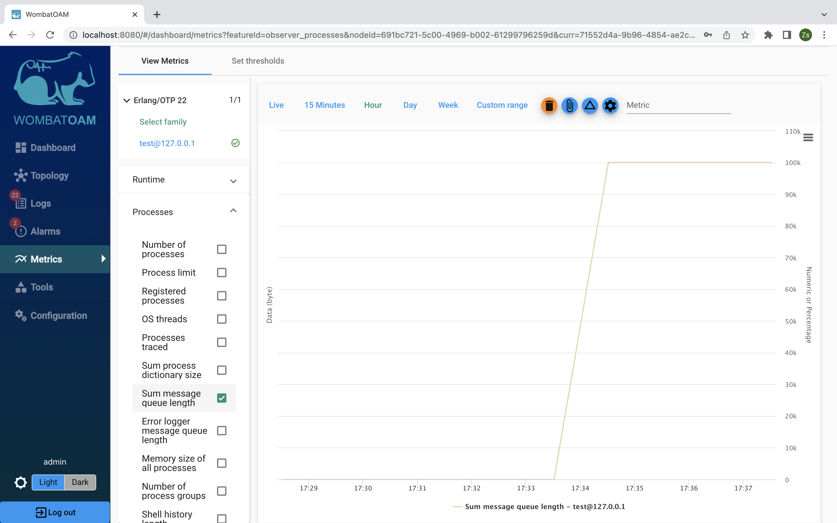
Task: Select Hour time range
Action: coord(373,105)
